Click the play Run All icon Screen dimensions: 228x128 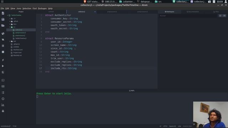click(3, 66)
